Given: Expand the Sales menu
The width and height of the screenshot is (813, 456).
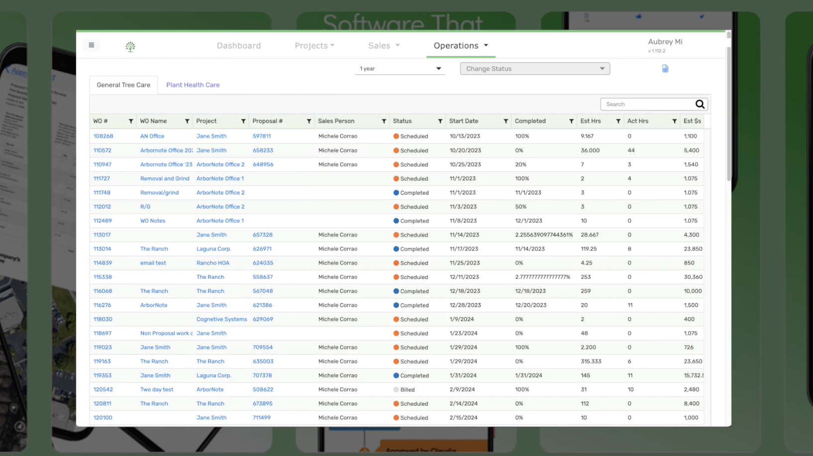Looking at the screenshot, I should pos(384,45).
